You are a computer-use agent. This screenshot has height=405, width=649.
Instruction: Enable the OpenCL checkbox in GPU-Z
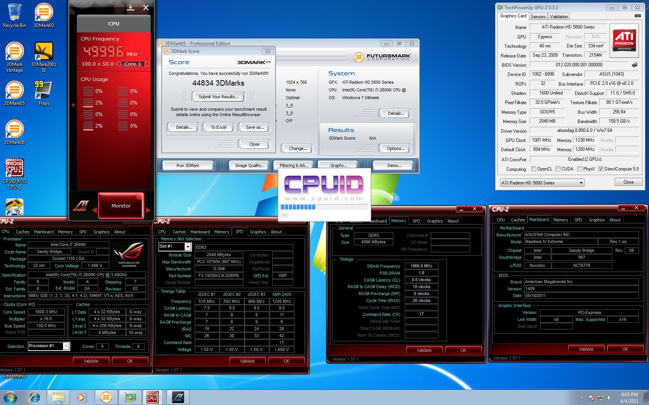pos(533,169)
